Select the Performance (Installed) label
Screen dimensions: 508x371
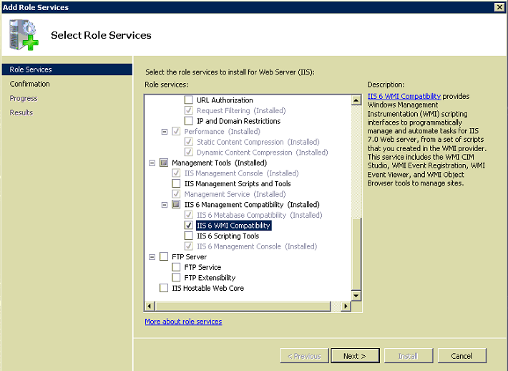coord(223,131)
